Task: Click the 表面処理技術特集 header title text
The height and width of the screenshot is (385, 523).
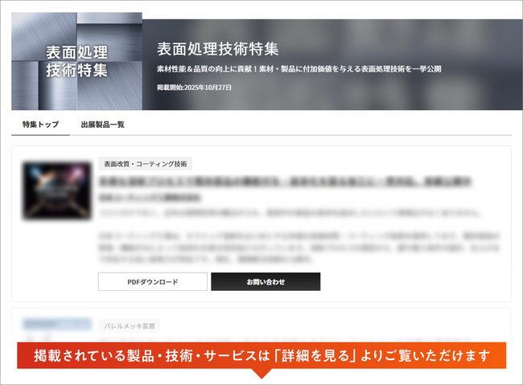Action: click(x=217, y=48)
